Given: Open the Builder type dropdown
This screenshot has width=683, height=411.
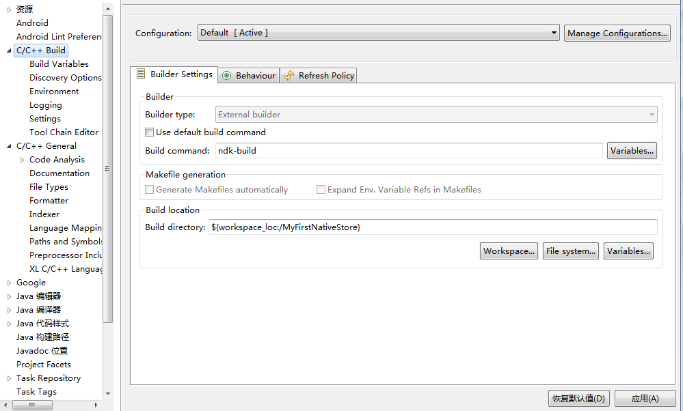Looking at the screenshot, I should 436,115.
